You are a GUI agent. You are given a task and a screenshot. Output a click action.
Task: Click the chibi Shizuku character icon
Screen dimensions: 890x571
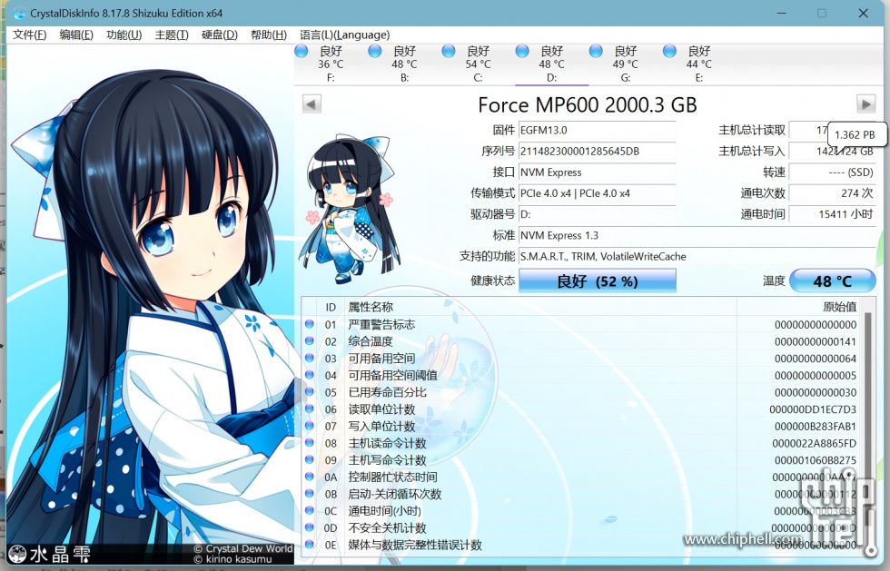click(351, 210)
